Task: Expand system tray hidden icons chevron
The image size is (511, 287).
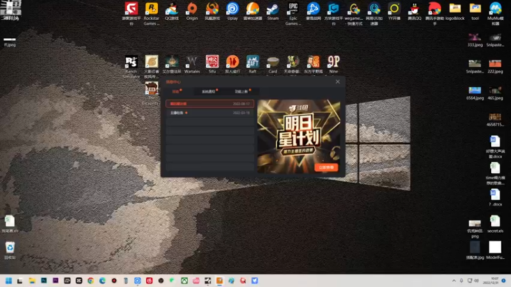Action: [454, 281]
